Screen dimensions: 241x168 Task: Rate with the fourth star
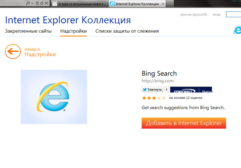click(x=159, y=98)
